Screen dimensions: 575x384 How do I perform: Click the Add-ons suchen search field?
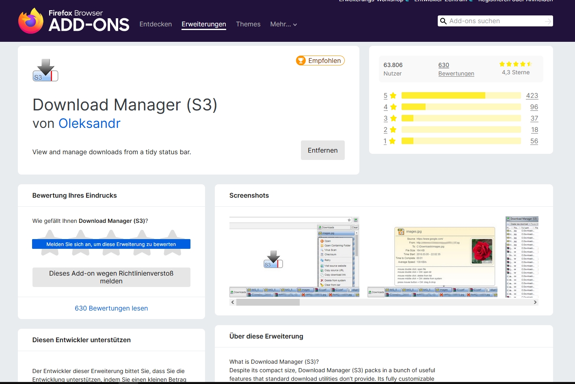[495, 21]
